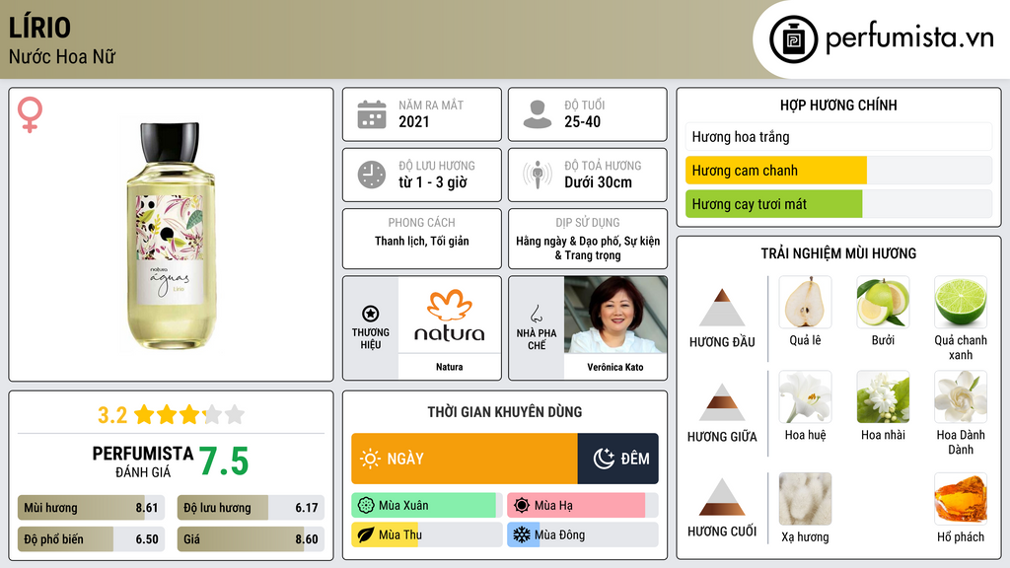Click the pink female gender symbol
1010x568 pixels.
point(31,114)
